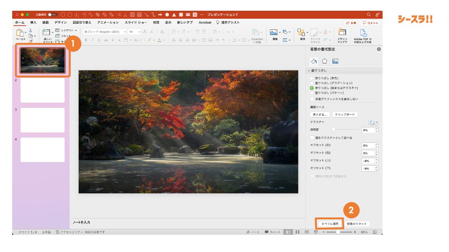
Task: Check hide background graphics checkbox
Action: [312, 99]
